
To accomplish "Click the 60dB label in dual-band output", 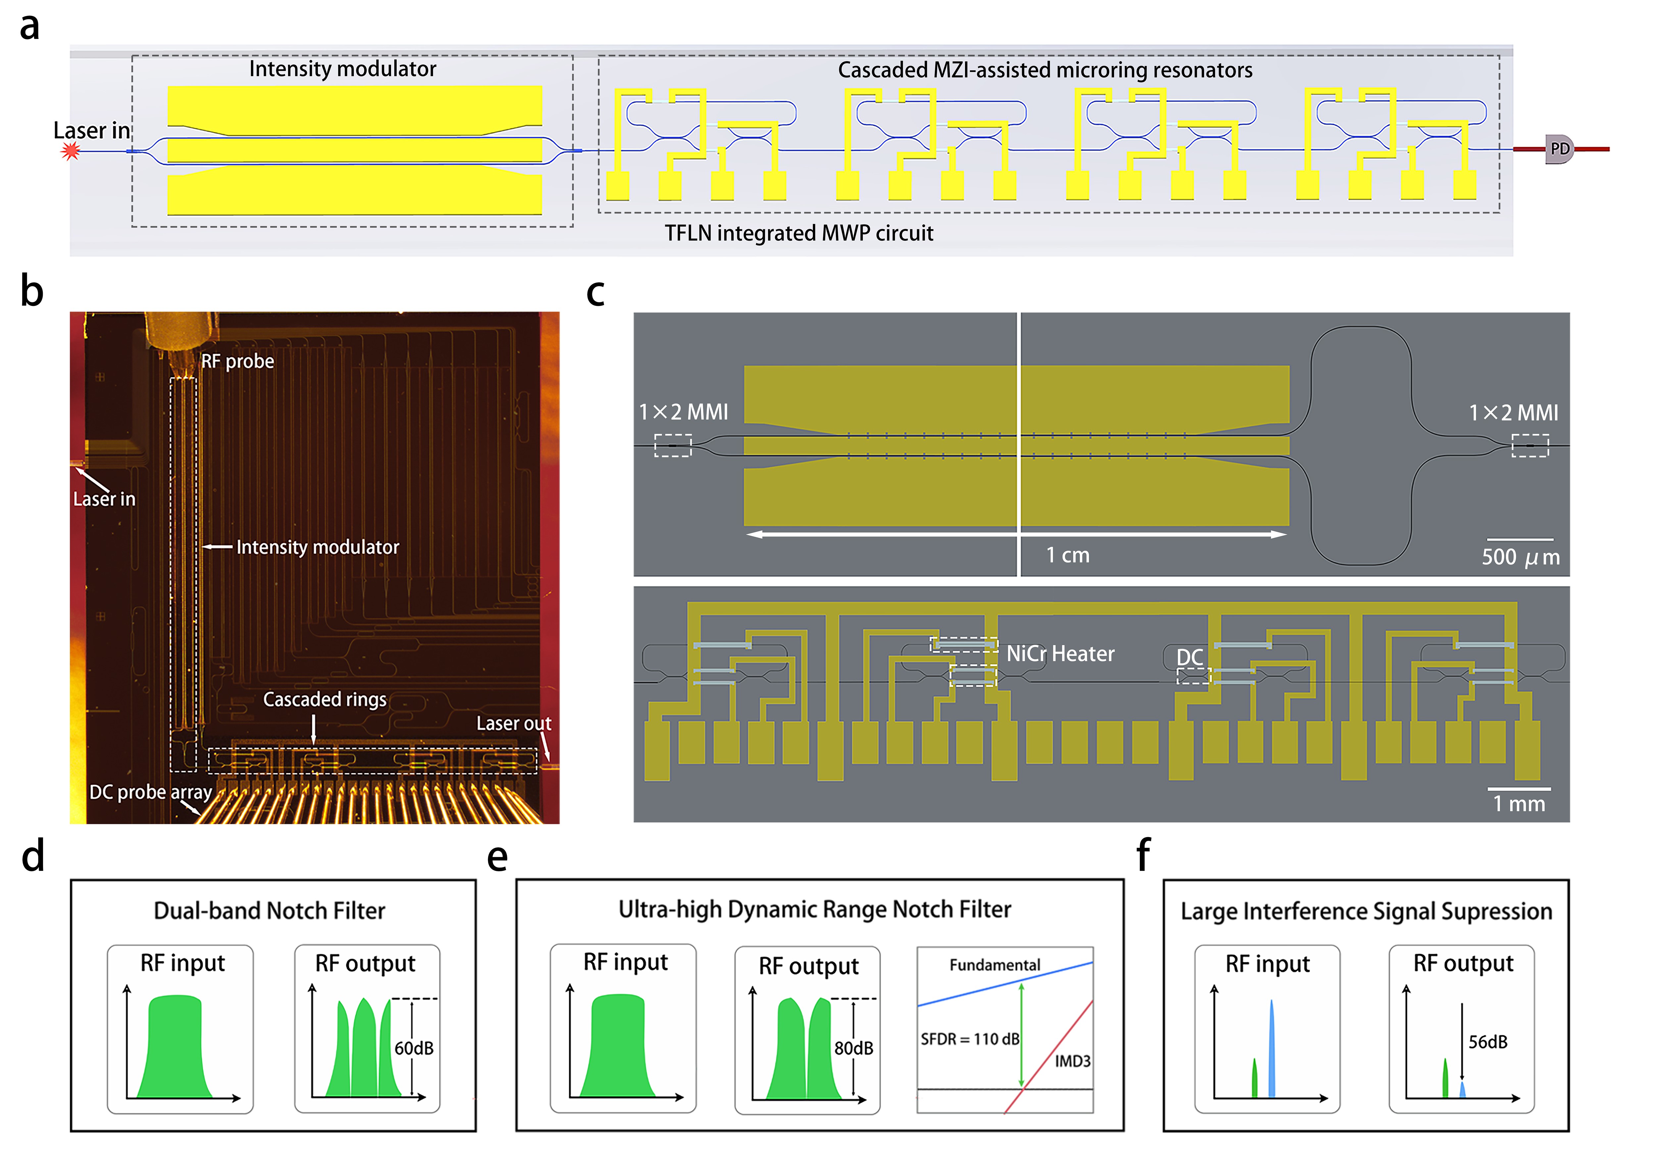I will 414,1048.
